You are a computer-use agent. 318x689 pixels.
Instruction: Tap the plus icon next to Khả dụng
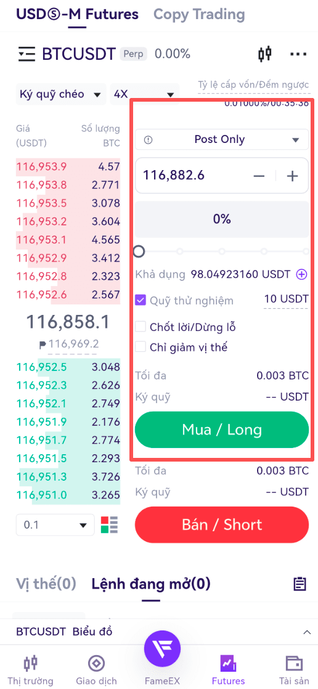[x=302, y=275]
